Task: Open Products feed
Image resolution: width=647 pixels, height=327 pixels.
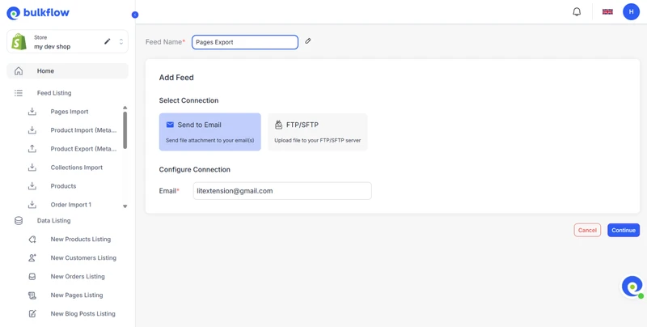Action: (64, 186)
